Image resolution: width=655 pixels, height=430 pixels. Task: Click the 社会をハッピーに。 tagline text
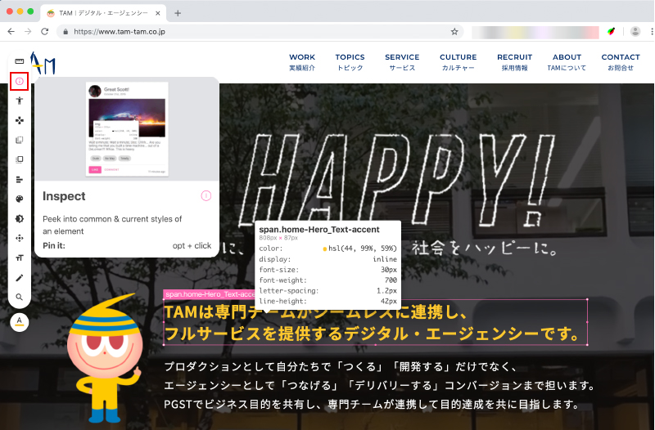[485, 249]
